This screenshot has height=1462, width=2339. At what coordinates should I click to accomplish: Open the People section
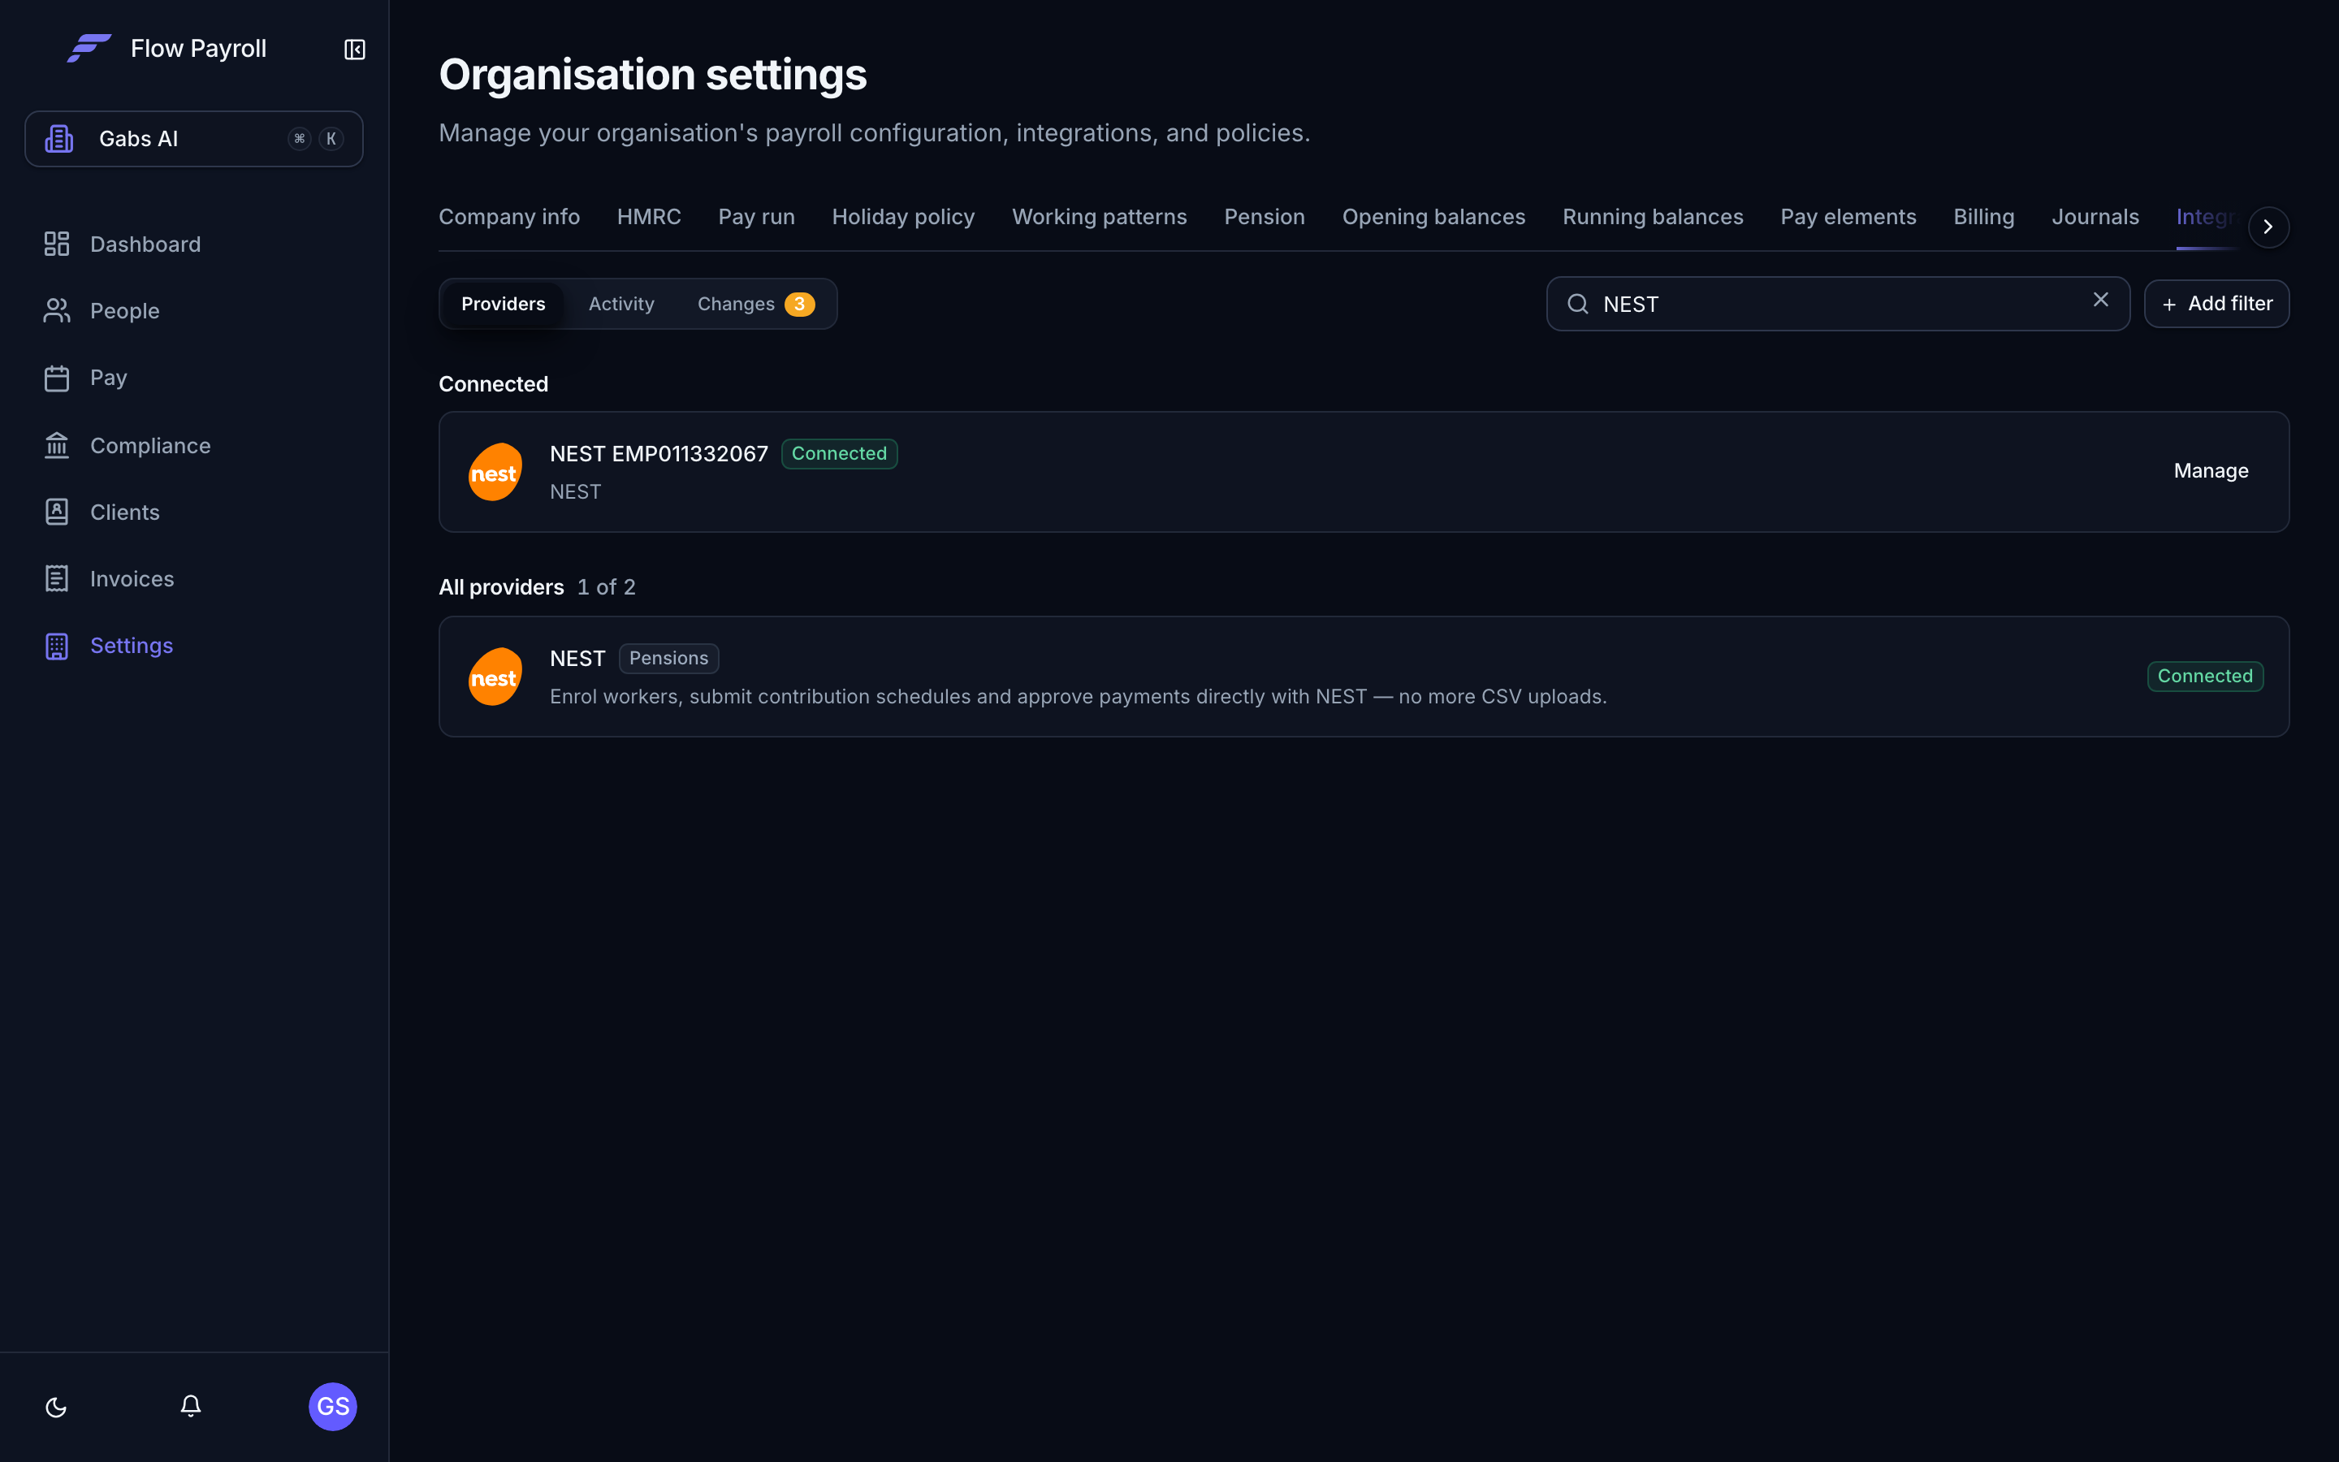pos(102,310)
